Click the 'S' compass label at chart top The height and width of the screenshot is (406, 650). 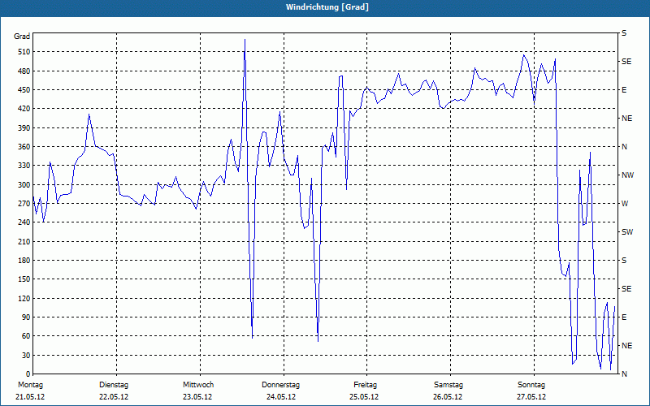(x=624, y=33)
